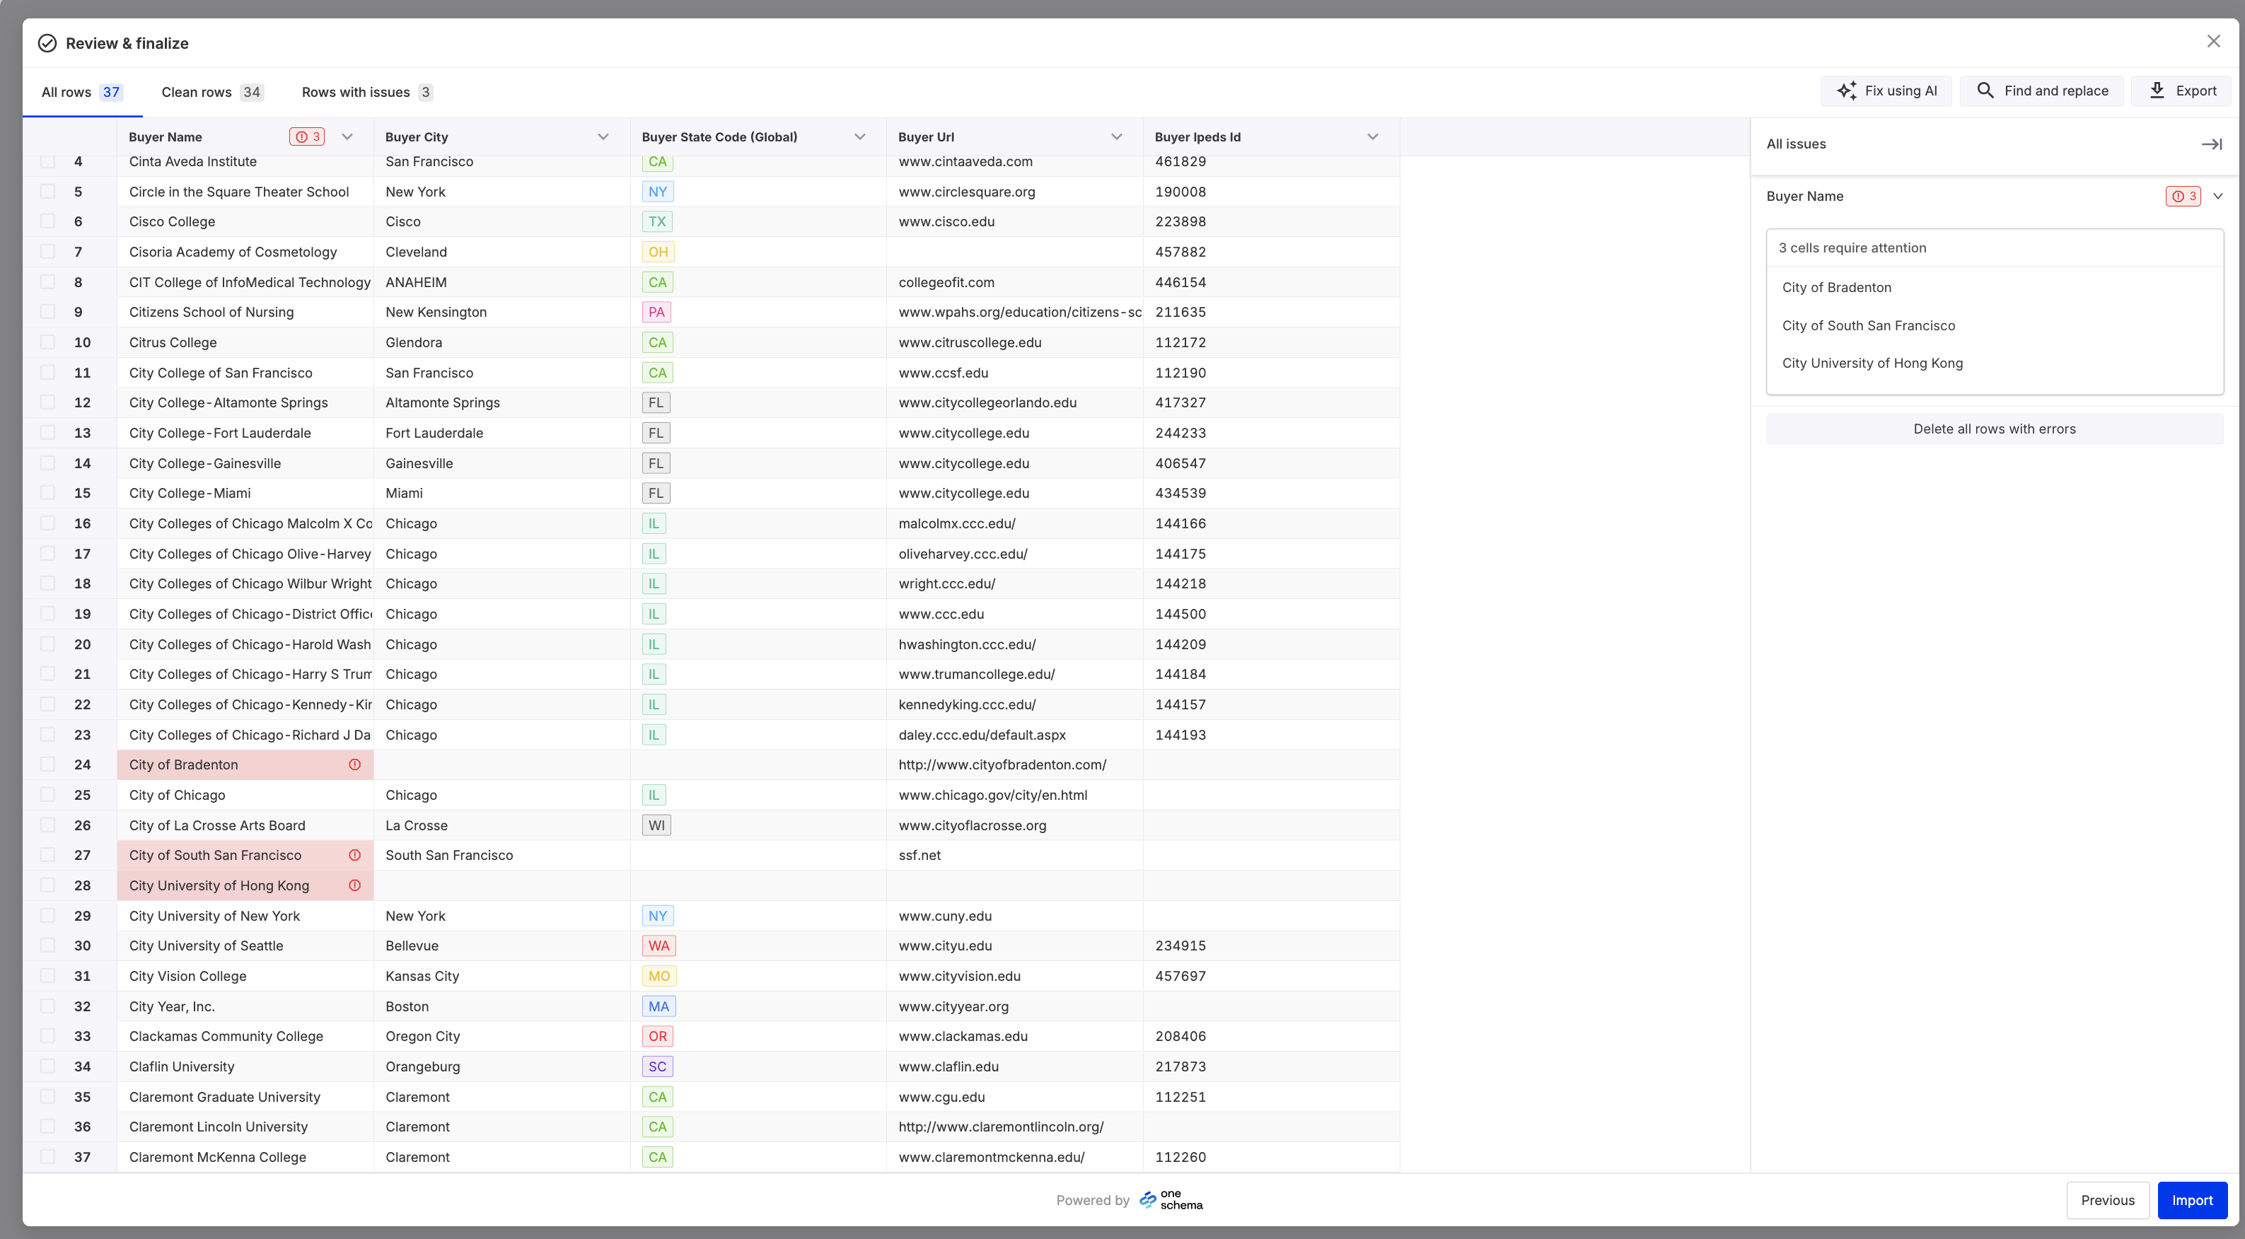Click the Ipeds Id cell 457882
This screenshot has height=1239, width=2245.
coord(1272,252)
